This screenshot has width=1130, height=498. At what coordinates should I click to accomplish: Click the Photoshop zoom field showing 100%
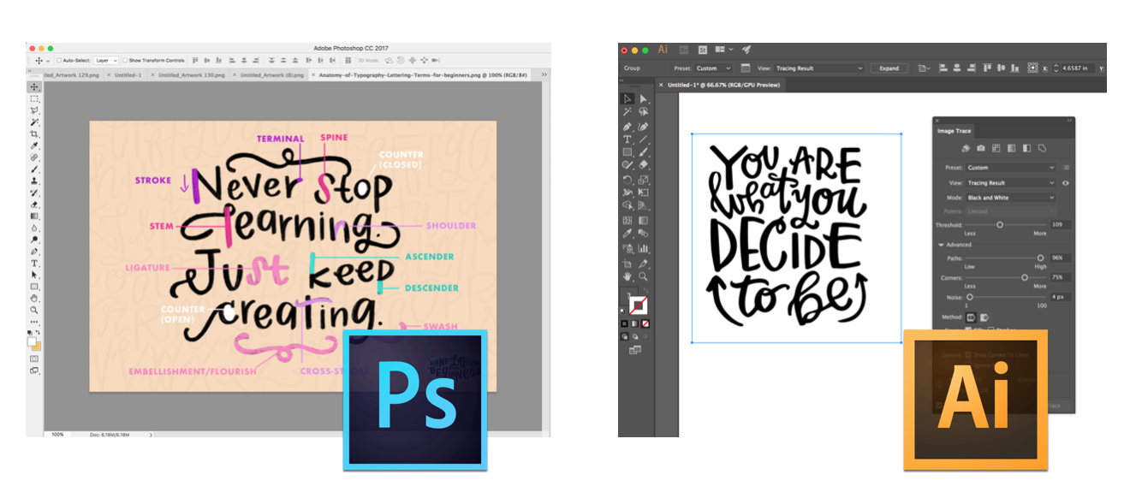[57, 435]
